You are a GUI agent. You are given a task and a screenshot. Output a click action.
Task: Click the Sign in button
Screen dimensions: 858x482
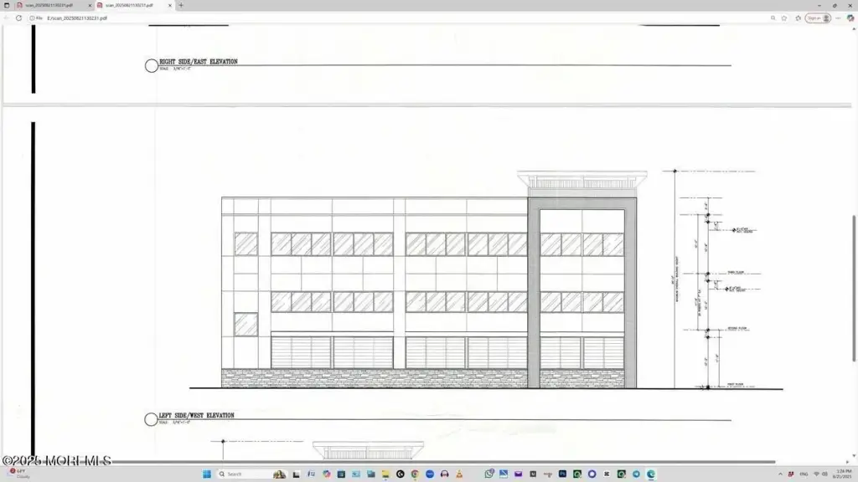(818, 18)
